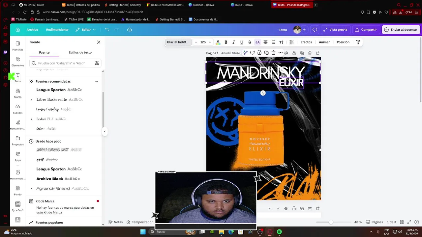Redo the last action
The height and width of the screenshot is (237, 422).
(x=116, y=30)
